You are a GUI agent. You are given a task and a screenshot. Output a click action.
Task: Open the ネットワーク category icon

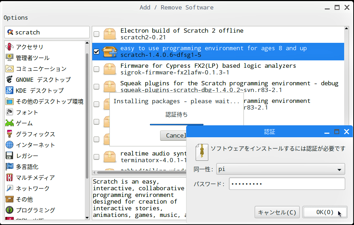tap(9, 188)
